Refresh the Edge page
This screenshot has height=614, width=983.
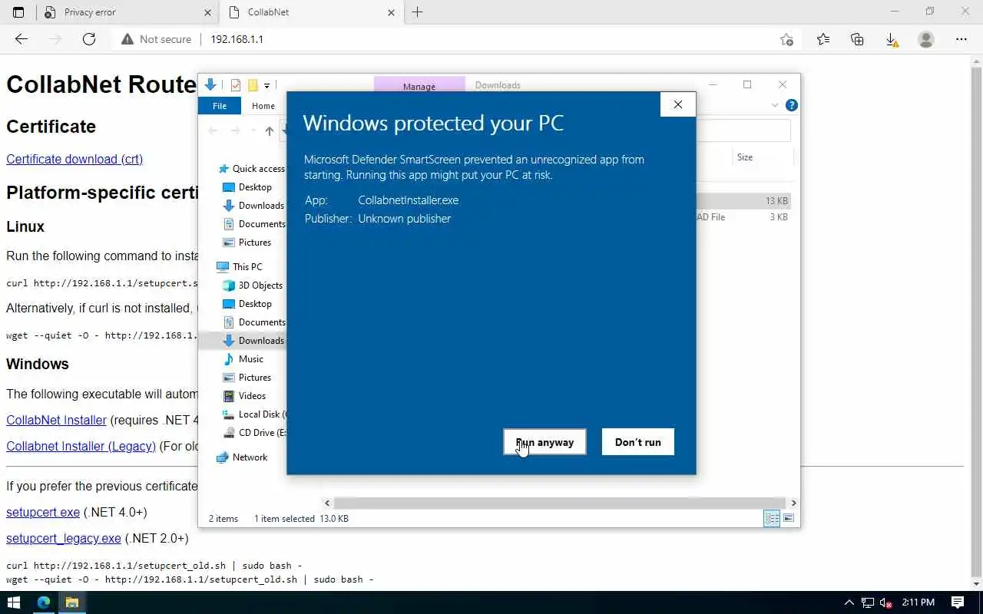(x=89, y=39)
